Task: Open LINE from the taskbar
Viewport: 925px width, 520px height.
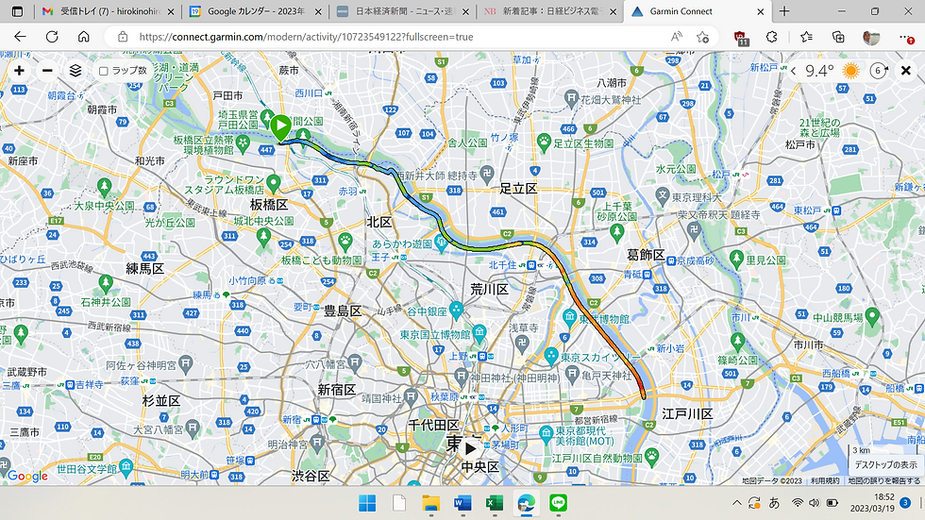Action: point(558,503)
